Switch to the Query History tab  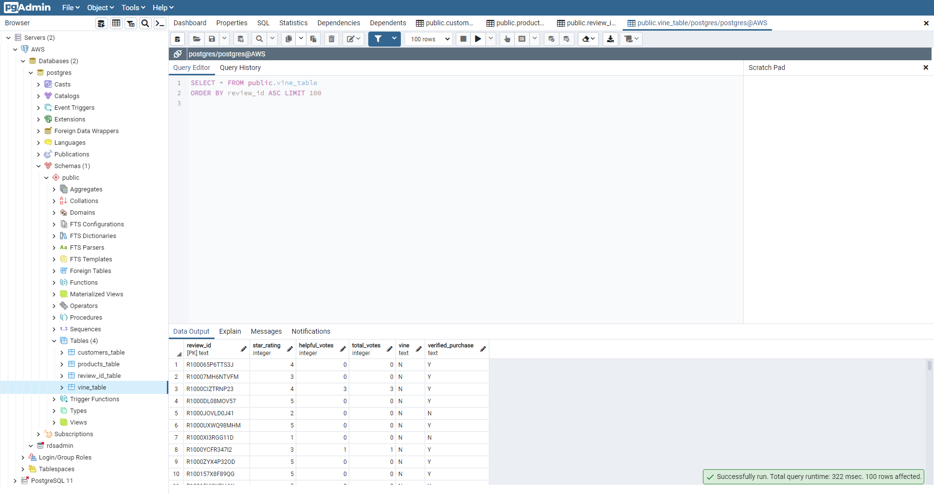[x=240, y=68]
